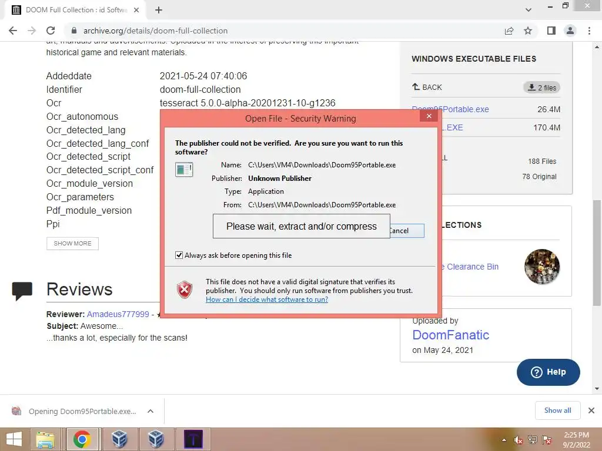Click the muted volume tray icon
602x451 pixels.
click(518, 440)
